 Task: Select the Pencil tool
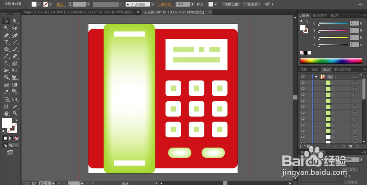(6, 56)
